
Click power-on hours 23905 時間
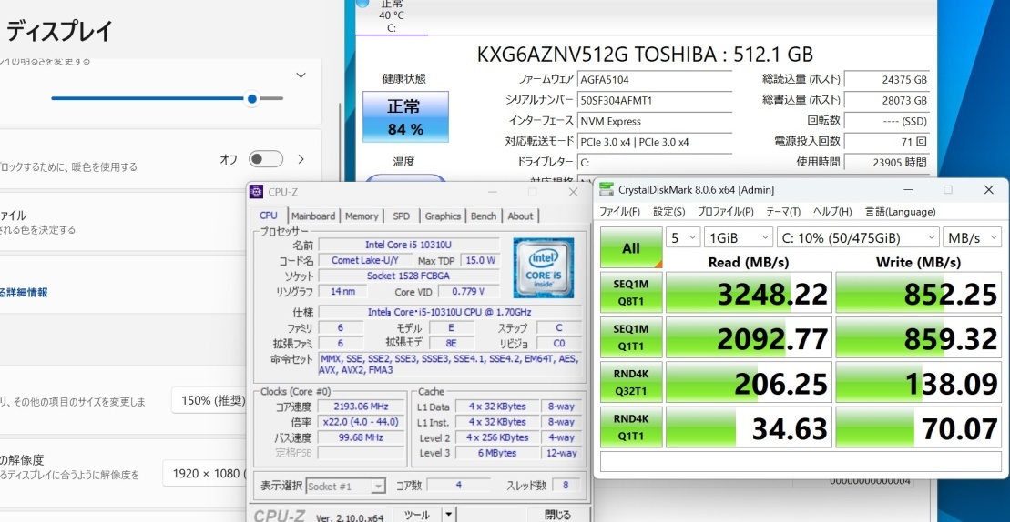[x=886, y=162]
